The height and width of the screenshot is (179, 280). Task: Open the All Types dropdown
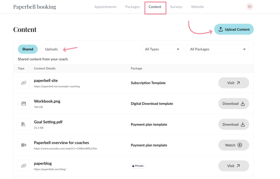[162, 49]
